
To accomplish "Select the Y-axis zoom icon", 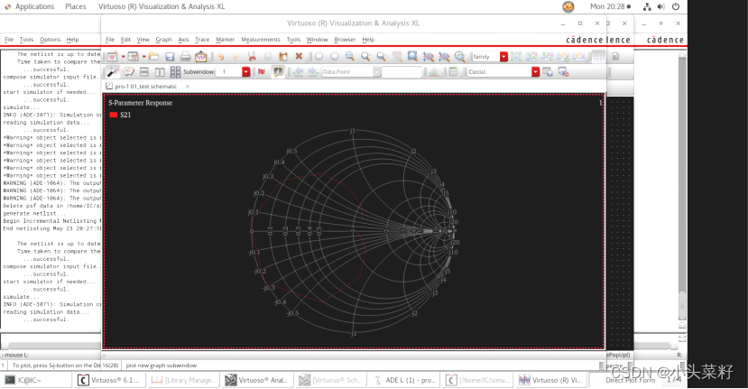I will [444, 56].
